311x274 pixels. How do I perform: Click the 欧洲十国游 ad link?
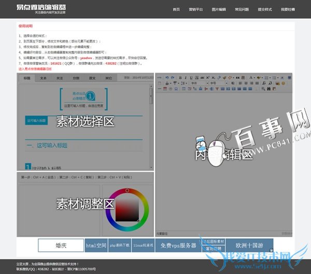coord(249,245)
